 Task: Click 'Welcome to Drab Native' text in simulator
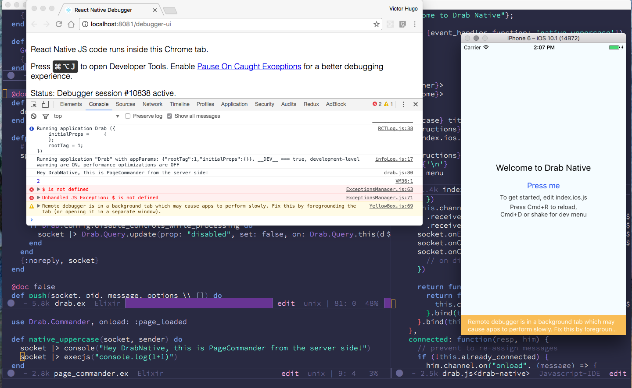coord(543,168)
